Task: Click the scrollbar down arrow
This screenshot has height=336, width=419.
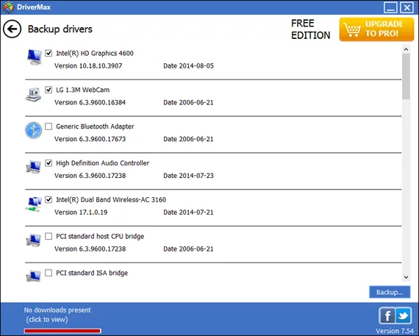Action: pos(406,277)
